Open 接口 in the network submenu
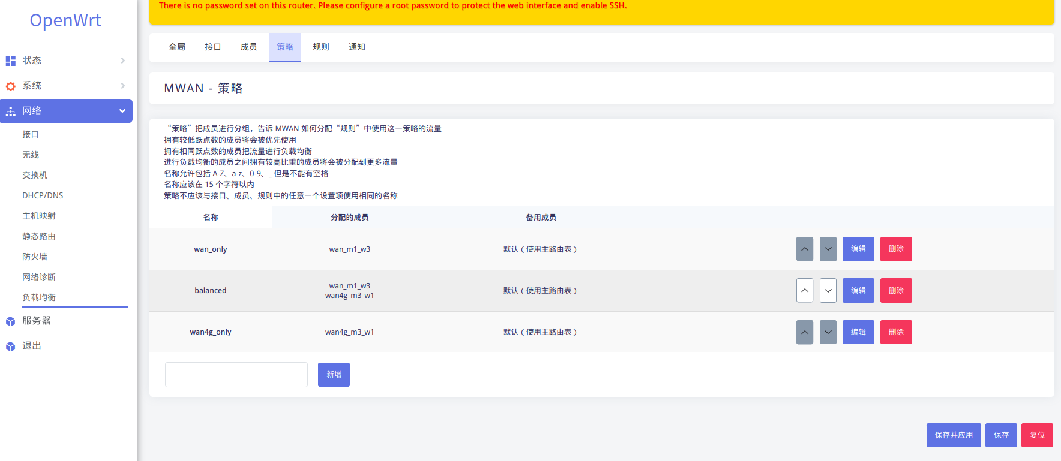The image size is (1061, 461). pos(31,134)
